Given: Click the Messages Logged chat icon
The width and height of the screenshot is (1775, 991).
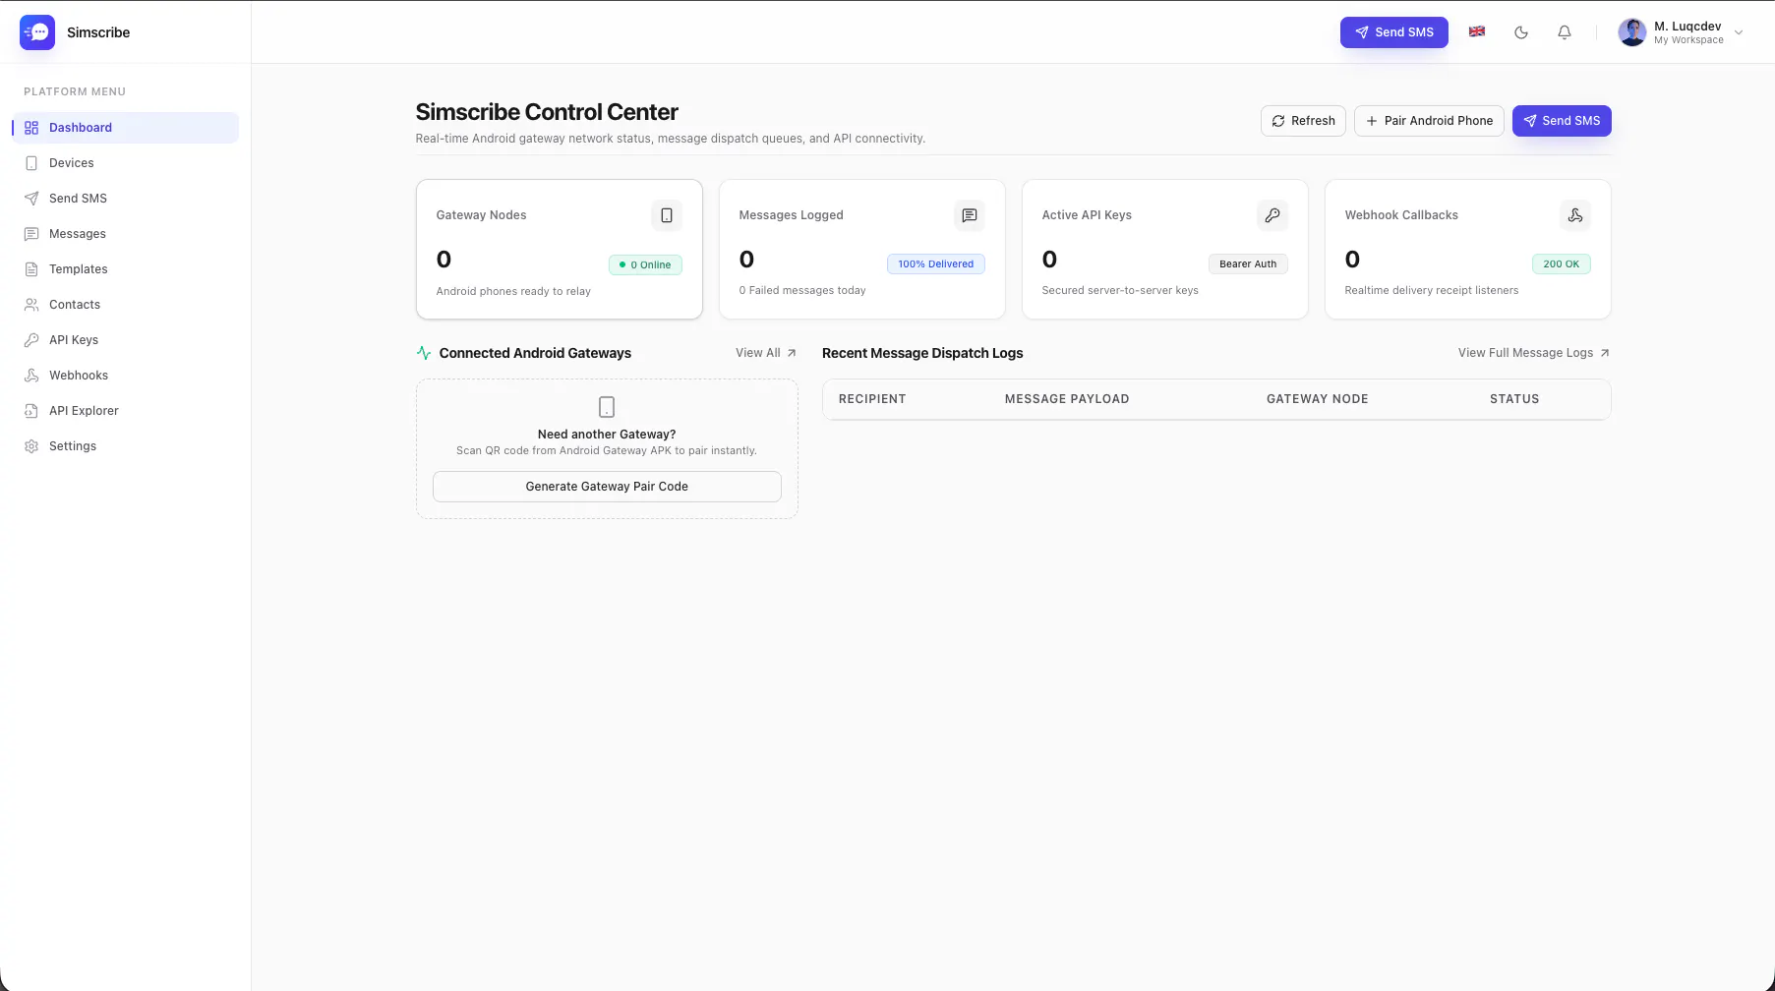Looking at the screenshot, I should point(970,215).
